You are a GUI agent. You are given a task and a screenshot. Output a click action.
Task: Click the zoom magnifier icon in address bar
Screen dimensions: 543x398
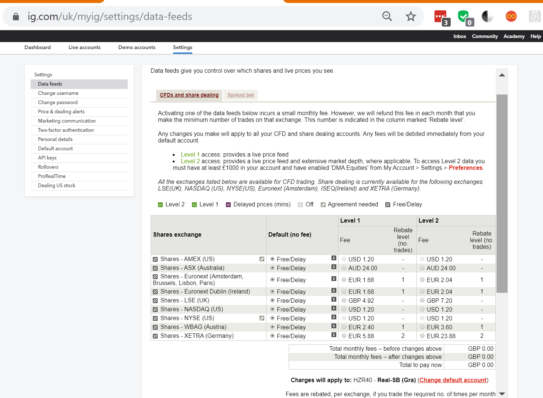pyautogui.click(x=387, y=16)
